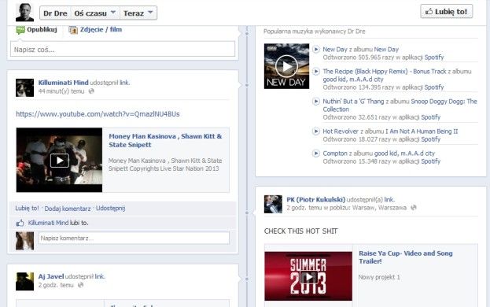Image resolution: width=490 pixels, height=307 pixels.
Task: Click globe privacy icon on Aj Javel post
Action: (81, 285)
